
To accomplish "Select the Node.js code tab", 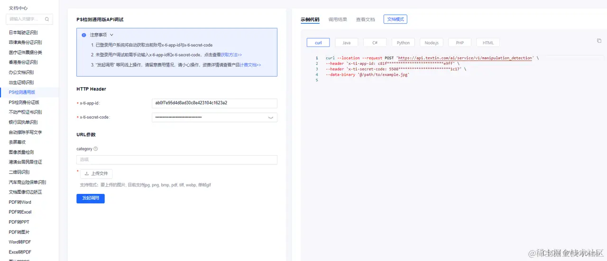I will point(432,43).
